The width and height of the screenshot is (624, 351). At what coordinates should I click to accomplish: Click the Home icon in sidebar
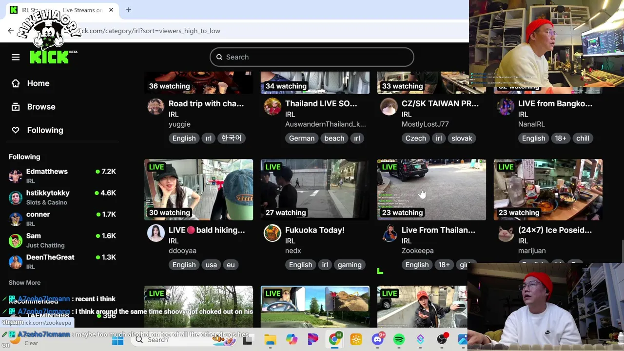coord(16,83)
